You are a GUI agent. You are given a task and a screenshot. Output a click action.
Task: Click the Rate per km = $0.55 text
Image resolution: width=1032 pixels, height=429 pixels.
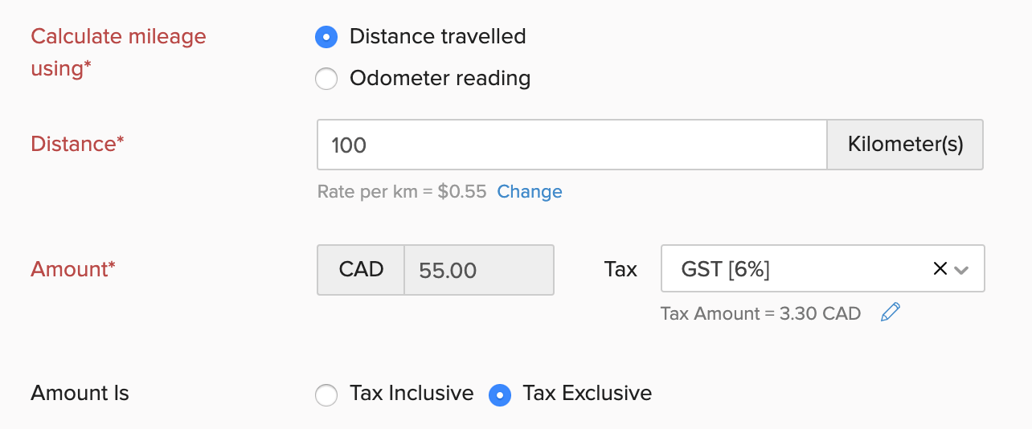[x=402, y=191]
